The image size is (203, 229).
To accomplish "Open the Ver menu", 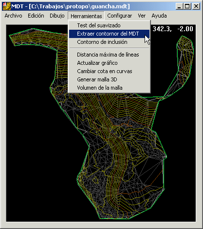I will coord(142,16).
